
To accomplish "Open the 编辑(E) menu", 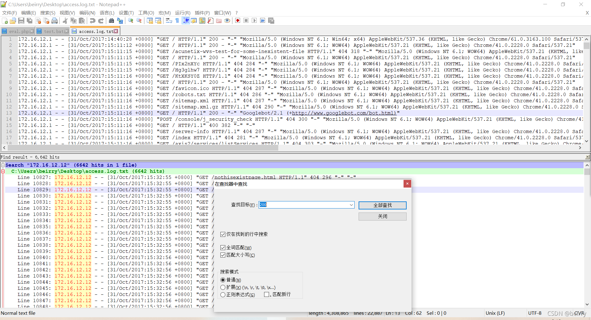I will click(29, 13).
